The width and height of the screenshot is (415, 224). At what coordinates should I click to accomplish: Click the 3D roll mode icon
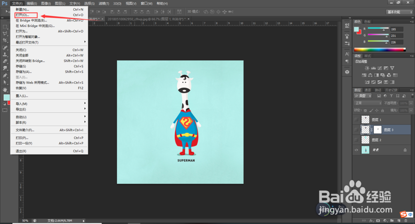(x=212, y=12)
